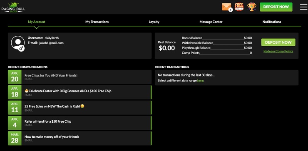
Task: Click the header Deposit Now button
Action: 276,7
